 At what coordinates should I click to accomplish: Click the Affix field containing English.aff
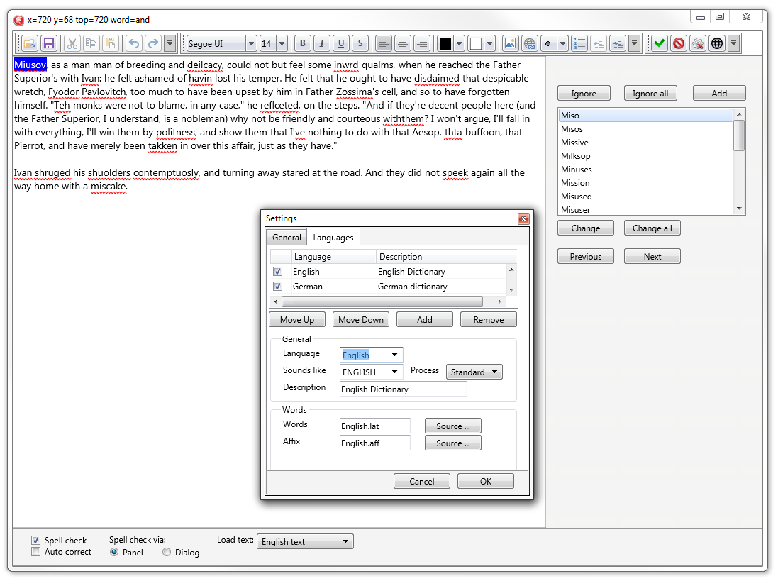point(375,443)
